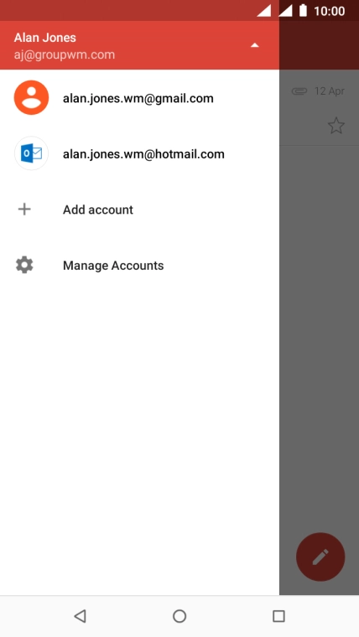
Task: Tap the Alan Jones name header
Action: [44, 38]
